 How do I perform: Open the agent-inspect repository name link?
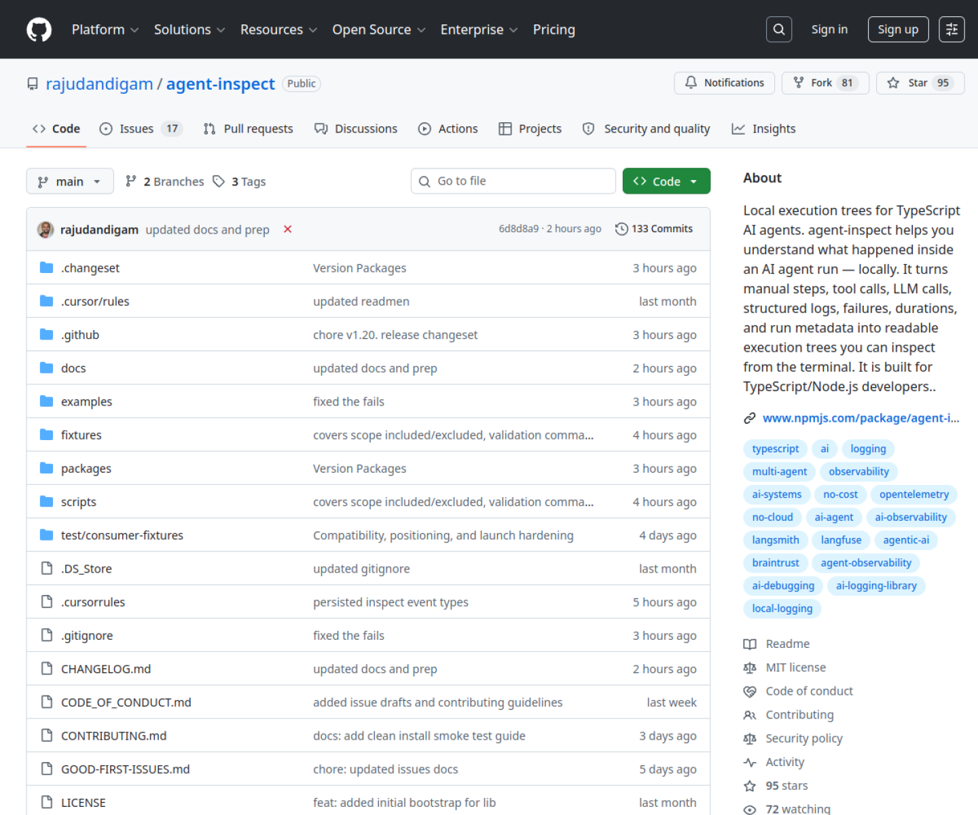[221, 84]
